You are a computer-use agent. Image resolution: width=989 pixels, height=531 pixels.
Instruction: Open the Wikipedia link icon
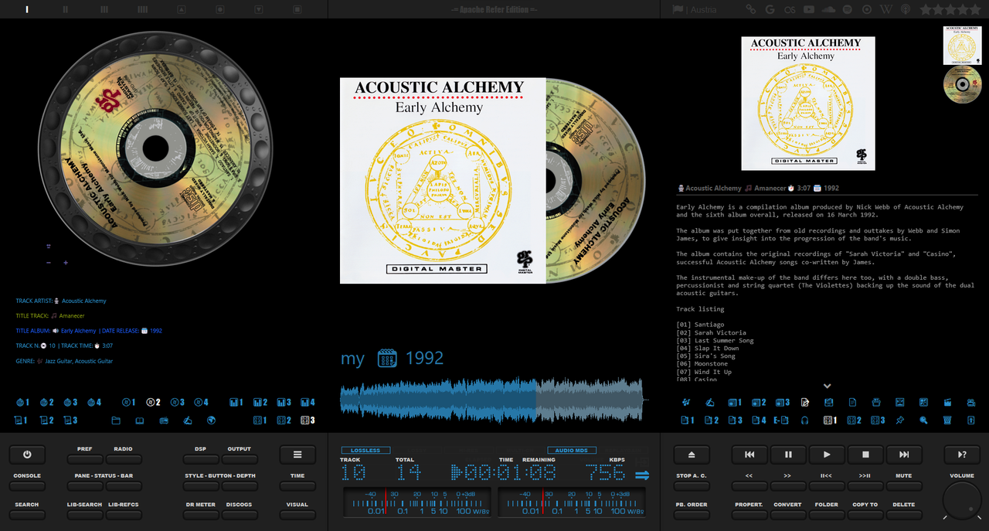pos(885,9)
